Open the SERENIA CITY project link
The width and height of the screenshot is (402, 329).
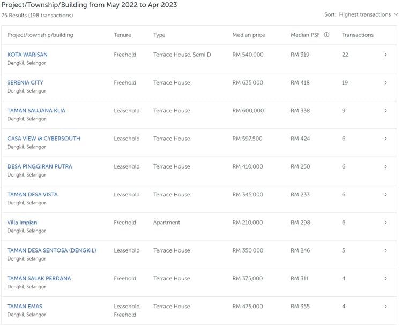(25, 82)
